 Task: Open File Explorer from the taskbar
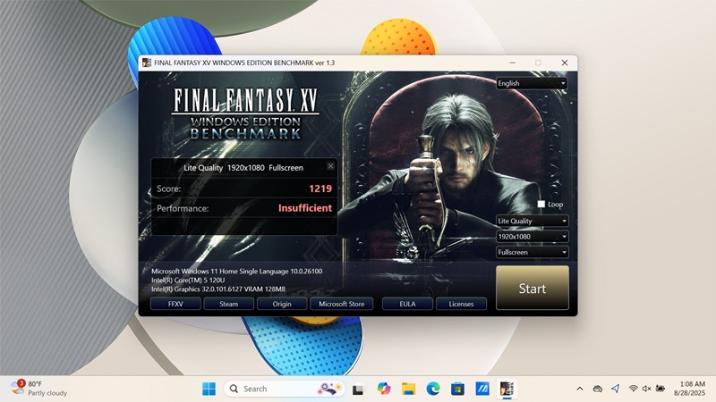click(x=409, y=389)
